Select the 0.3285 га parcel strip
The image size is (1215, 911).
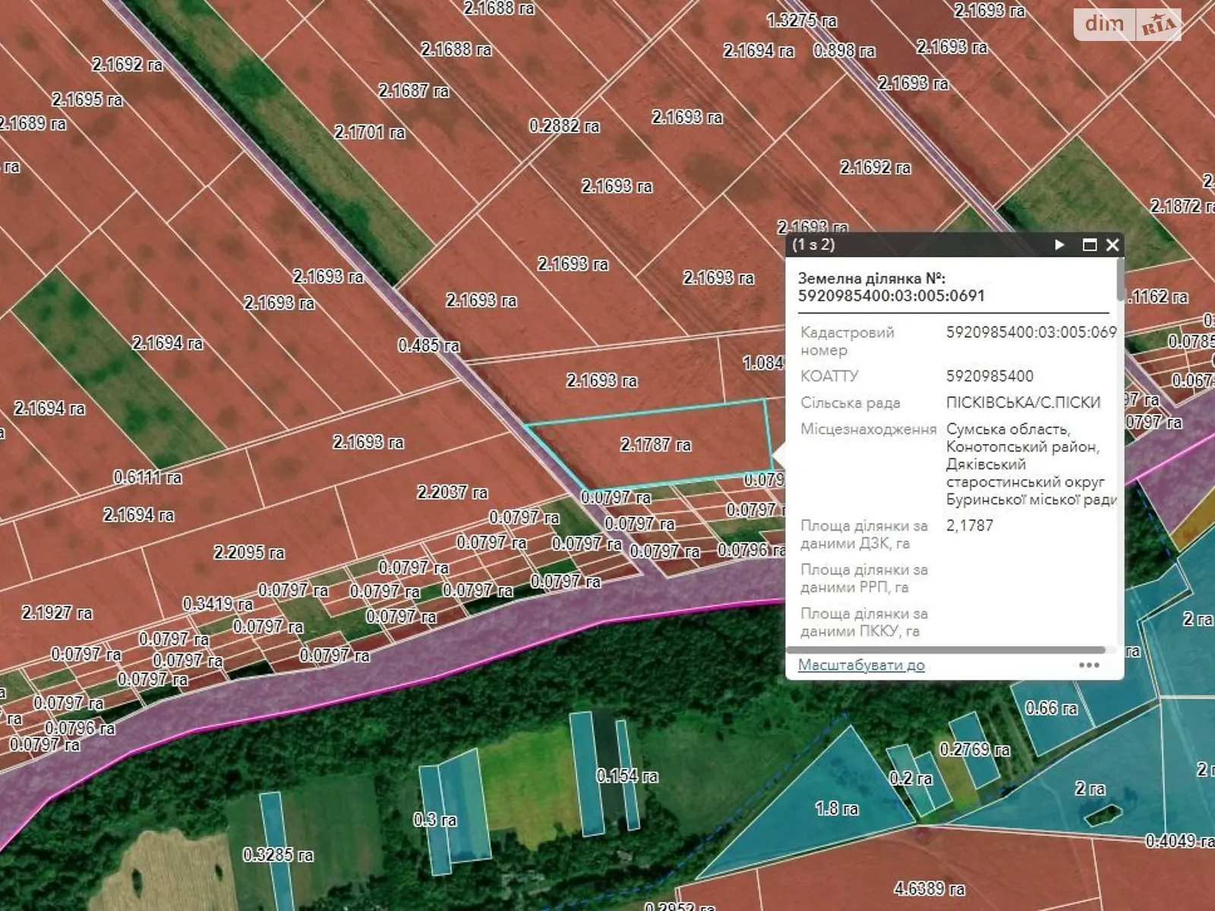pos(277,856)
